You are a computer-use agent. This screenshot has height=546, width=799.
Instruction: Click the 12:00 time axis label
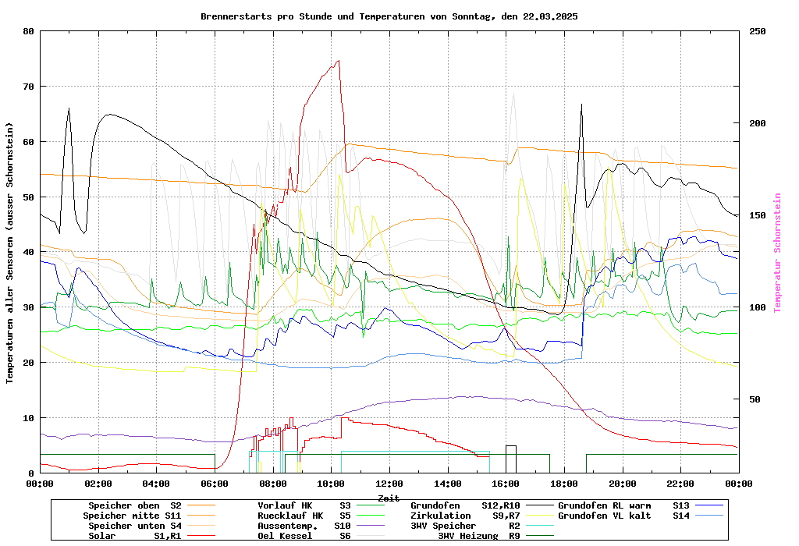(x=389, y=484)
